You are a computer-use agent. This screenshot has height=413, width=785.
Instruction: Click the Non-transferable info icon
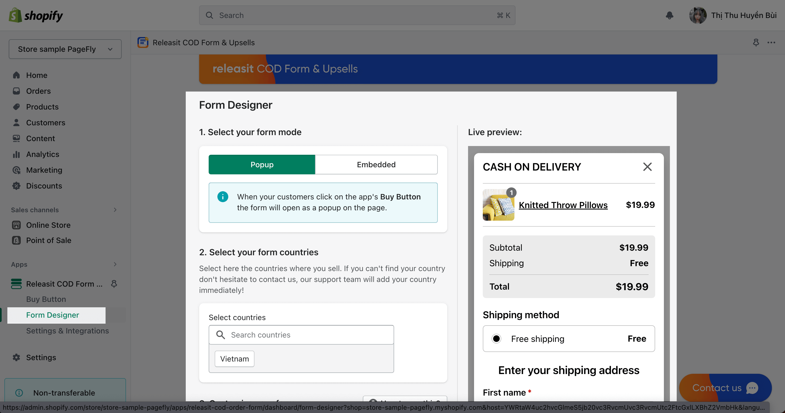pyautogui.click(x=19, y=393)
